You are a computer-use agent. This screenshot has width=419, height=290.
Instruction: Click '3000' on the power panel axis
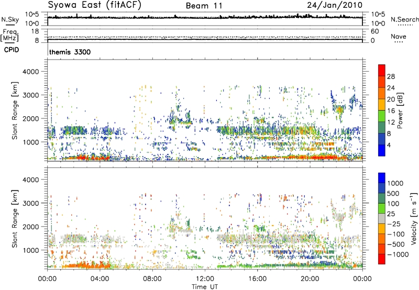(30, 95)
